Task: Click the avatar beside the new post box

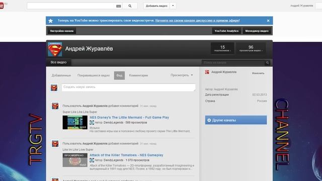Action: click(54, 88)
